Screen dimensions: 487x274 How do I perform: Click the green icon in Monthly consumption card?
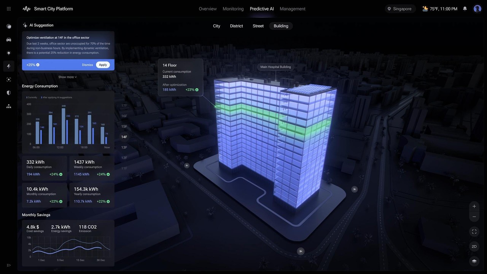coord(60,201)
